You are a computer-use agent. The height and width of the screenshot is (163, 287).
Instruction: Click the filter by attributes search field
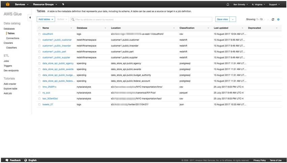pos(141,19)
